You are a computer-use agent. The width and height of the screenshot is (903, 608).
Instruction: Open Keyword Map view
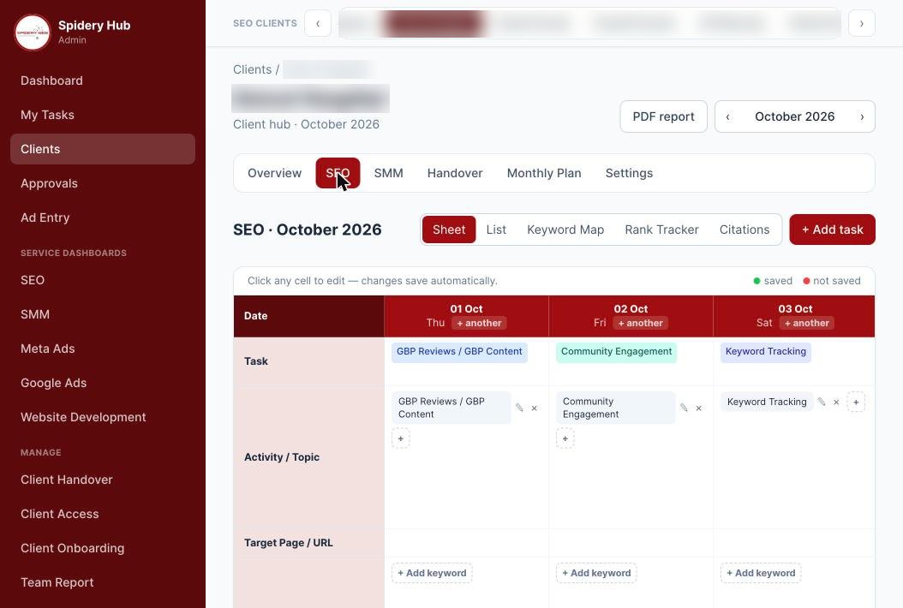point(565,229)
